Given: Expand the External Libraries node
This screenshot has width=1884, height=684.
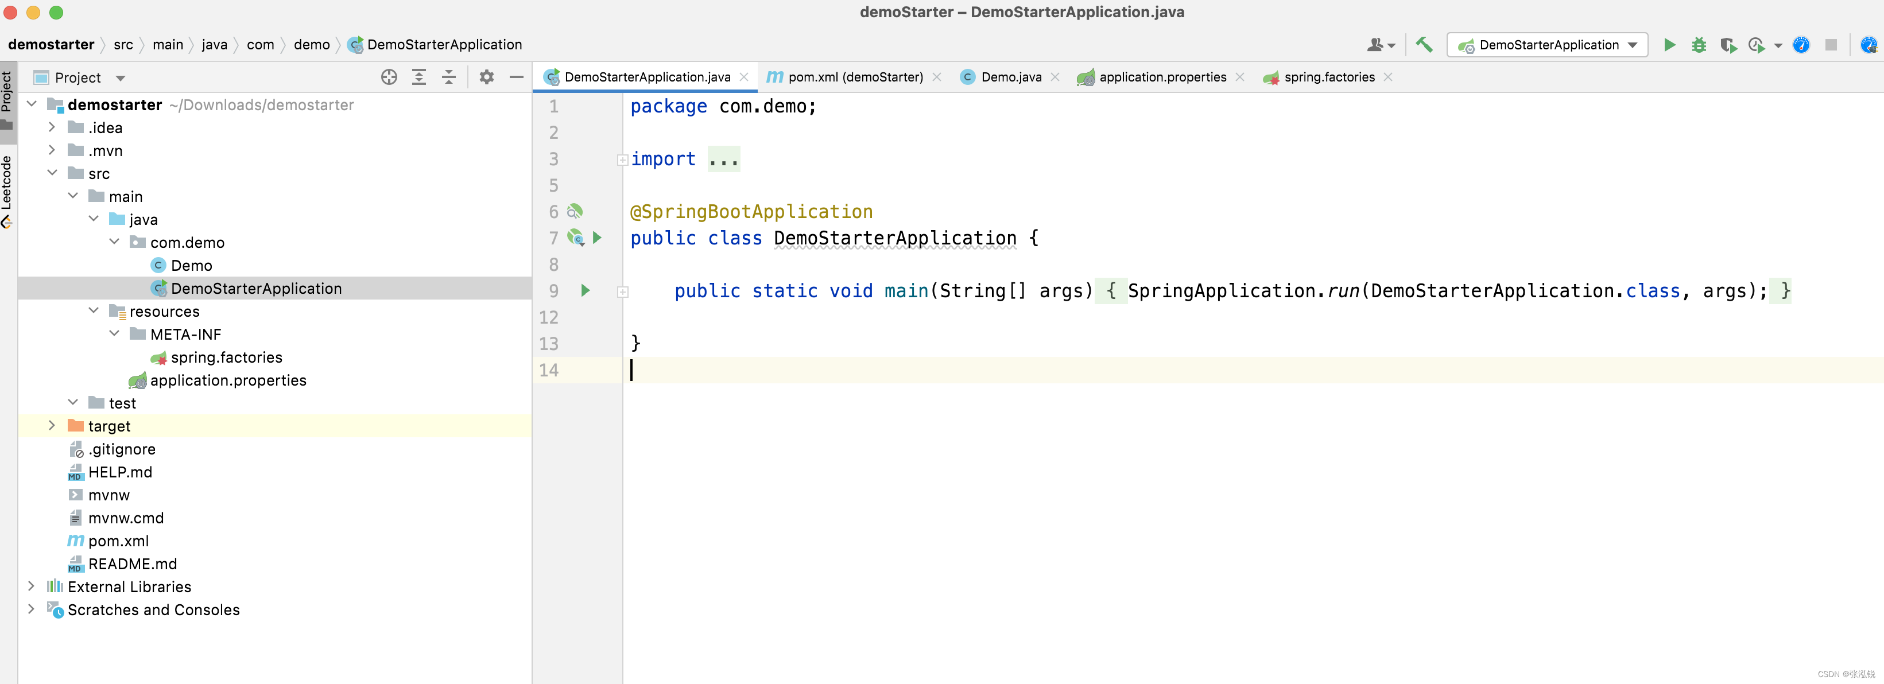Looking at the screenshot, I should tap(29, 586).
